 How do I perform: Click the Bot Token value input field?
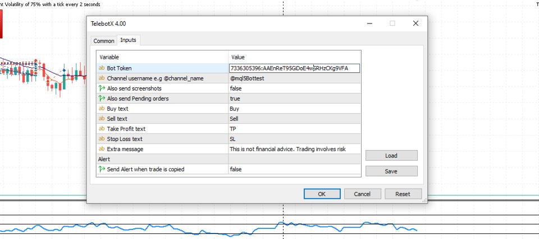click(295, 68)
